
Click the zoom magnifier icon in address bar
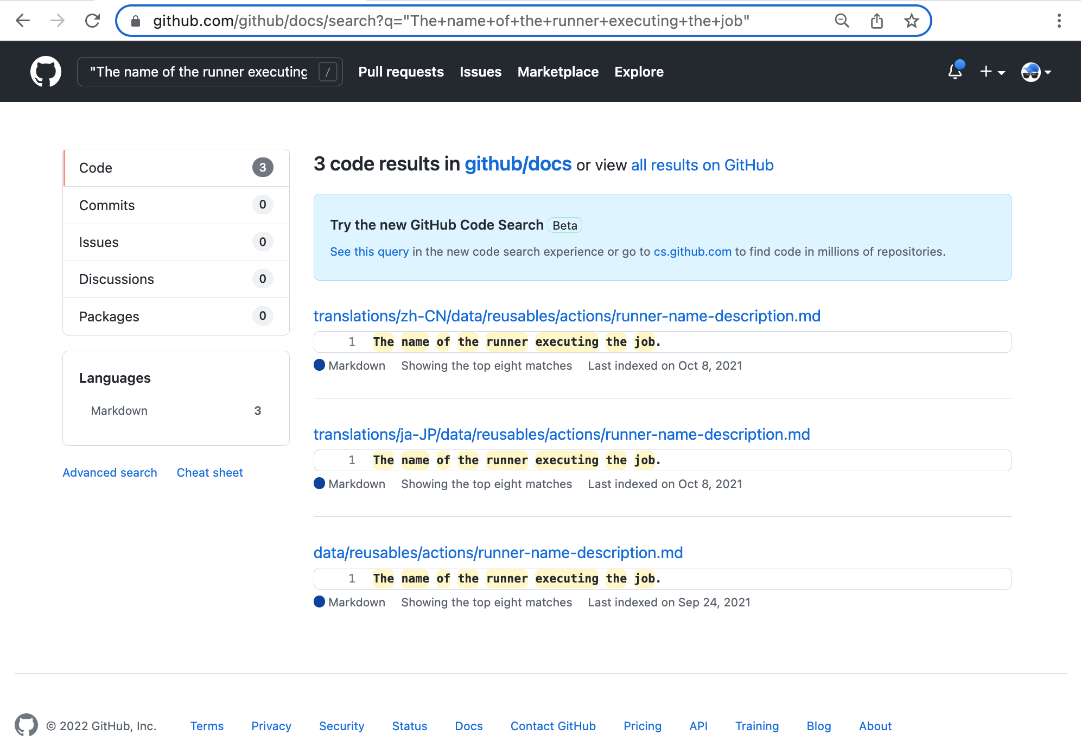(x=842, y=21)
